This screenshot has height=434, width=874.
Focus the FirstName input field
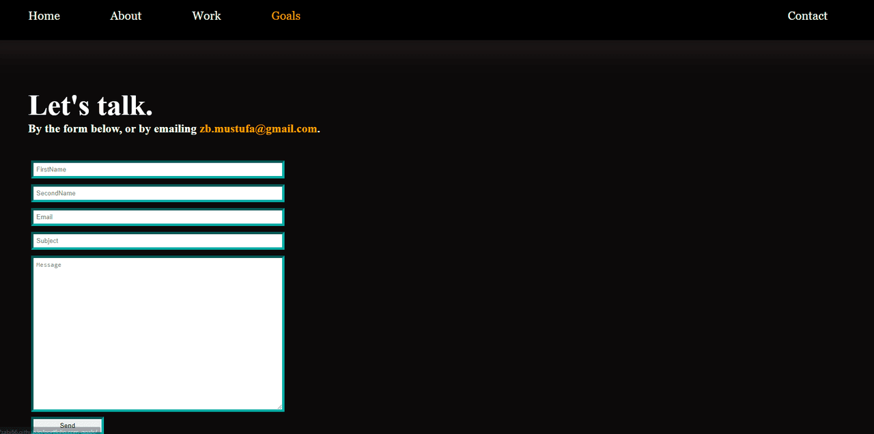158,169
